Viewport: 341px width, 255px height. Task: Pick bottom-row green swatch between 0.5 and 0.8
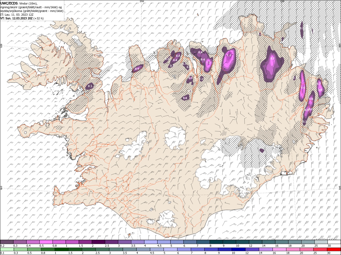[34, 249]
